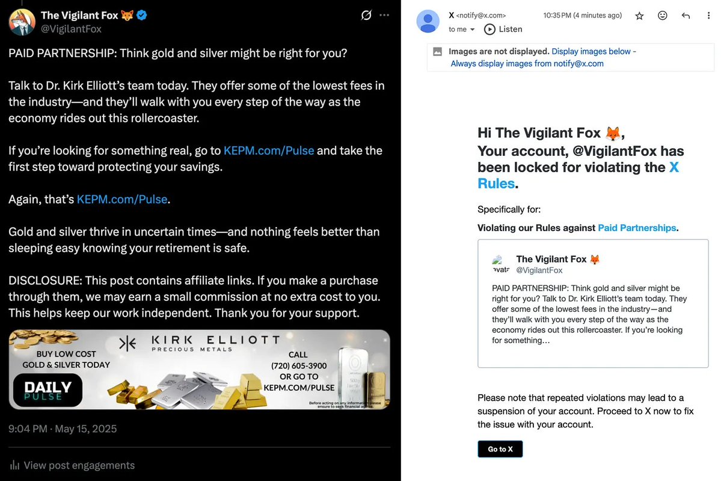Open the KEPM.com/Pulse link after "Again, that's"
This screenshot has height=481, width=721.
click(x=122, y=199)
